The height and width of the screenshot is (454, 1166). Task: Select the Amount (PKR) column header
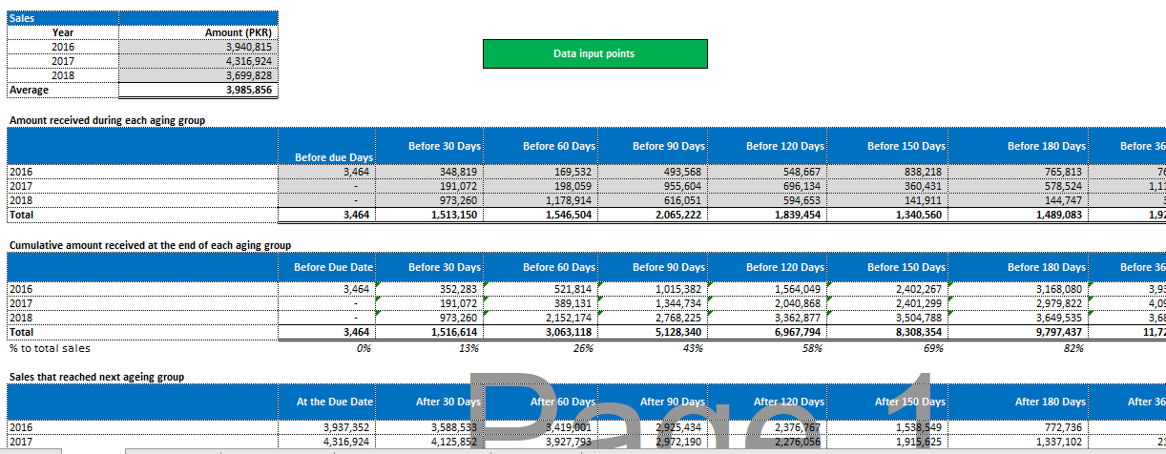click(x=198, y=32)
